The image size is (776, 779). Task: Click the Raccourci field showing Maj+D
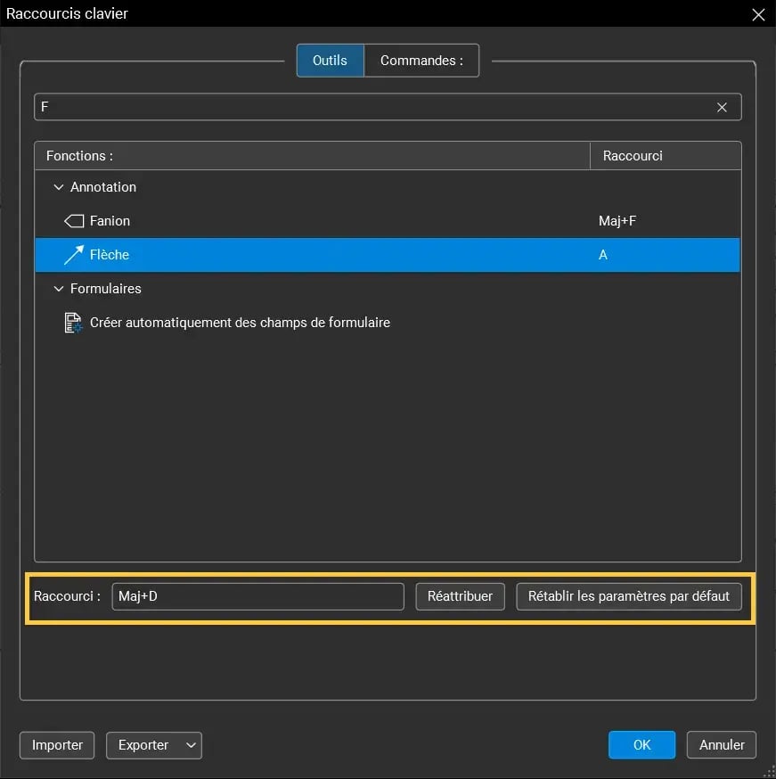tap(257, 596)
